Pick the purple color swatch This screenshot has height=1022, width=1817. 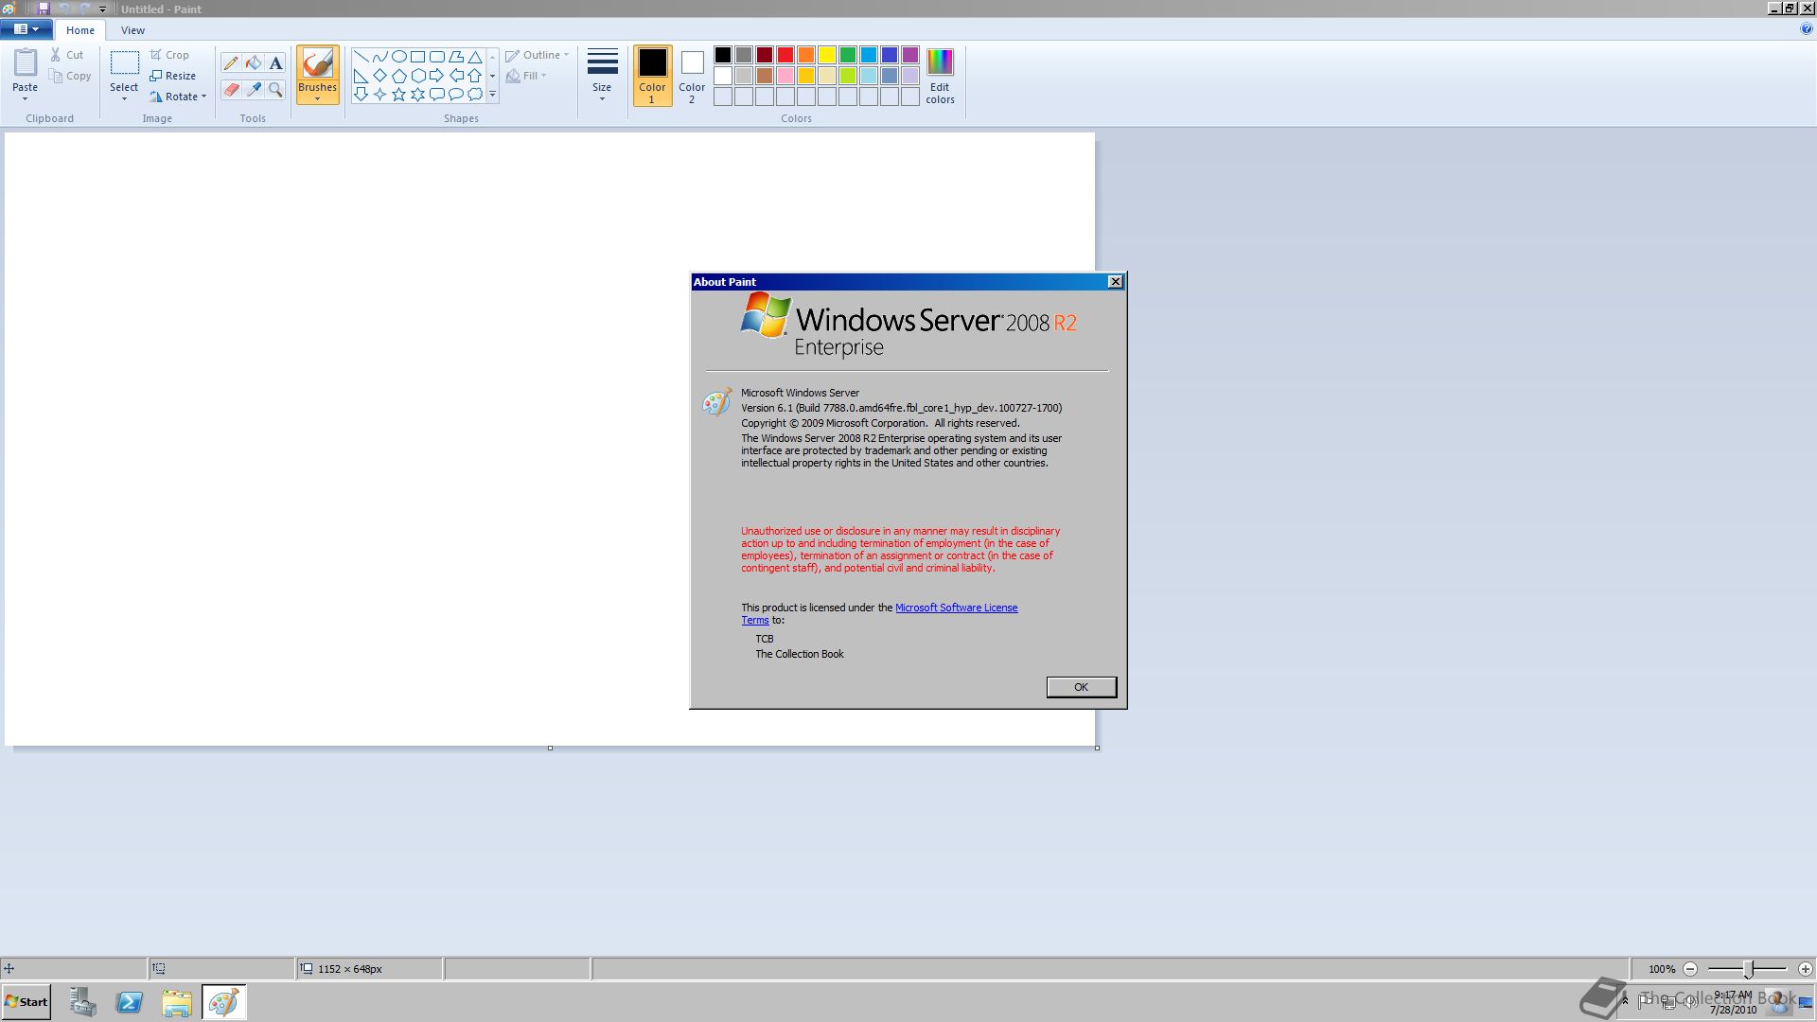click(x=910, y=55)
